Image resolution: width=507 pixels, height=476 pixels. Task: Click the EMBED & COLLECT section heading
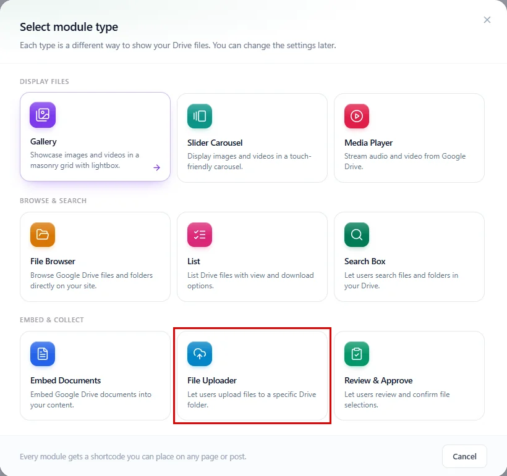(52, 320)
